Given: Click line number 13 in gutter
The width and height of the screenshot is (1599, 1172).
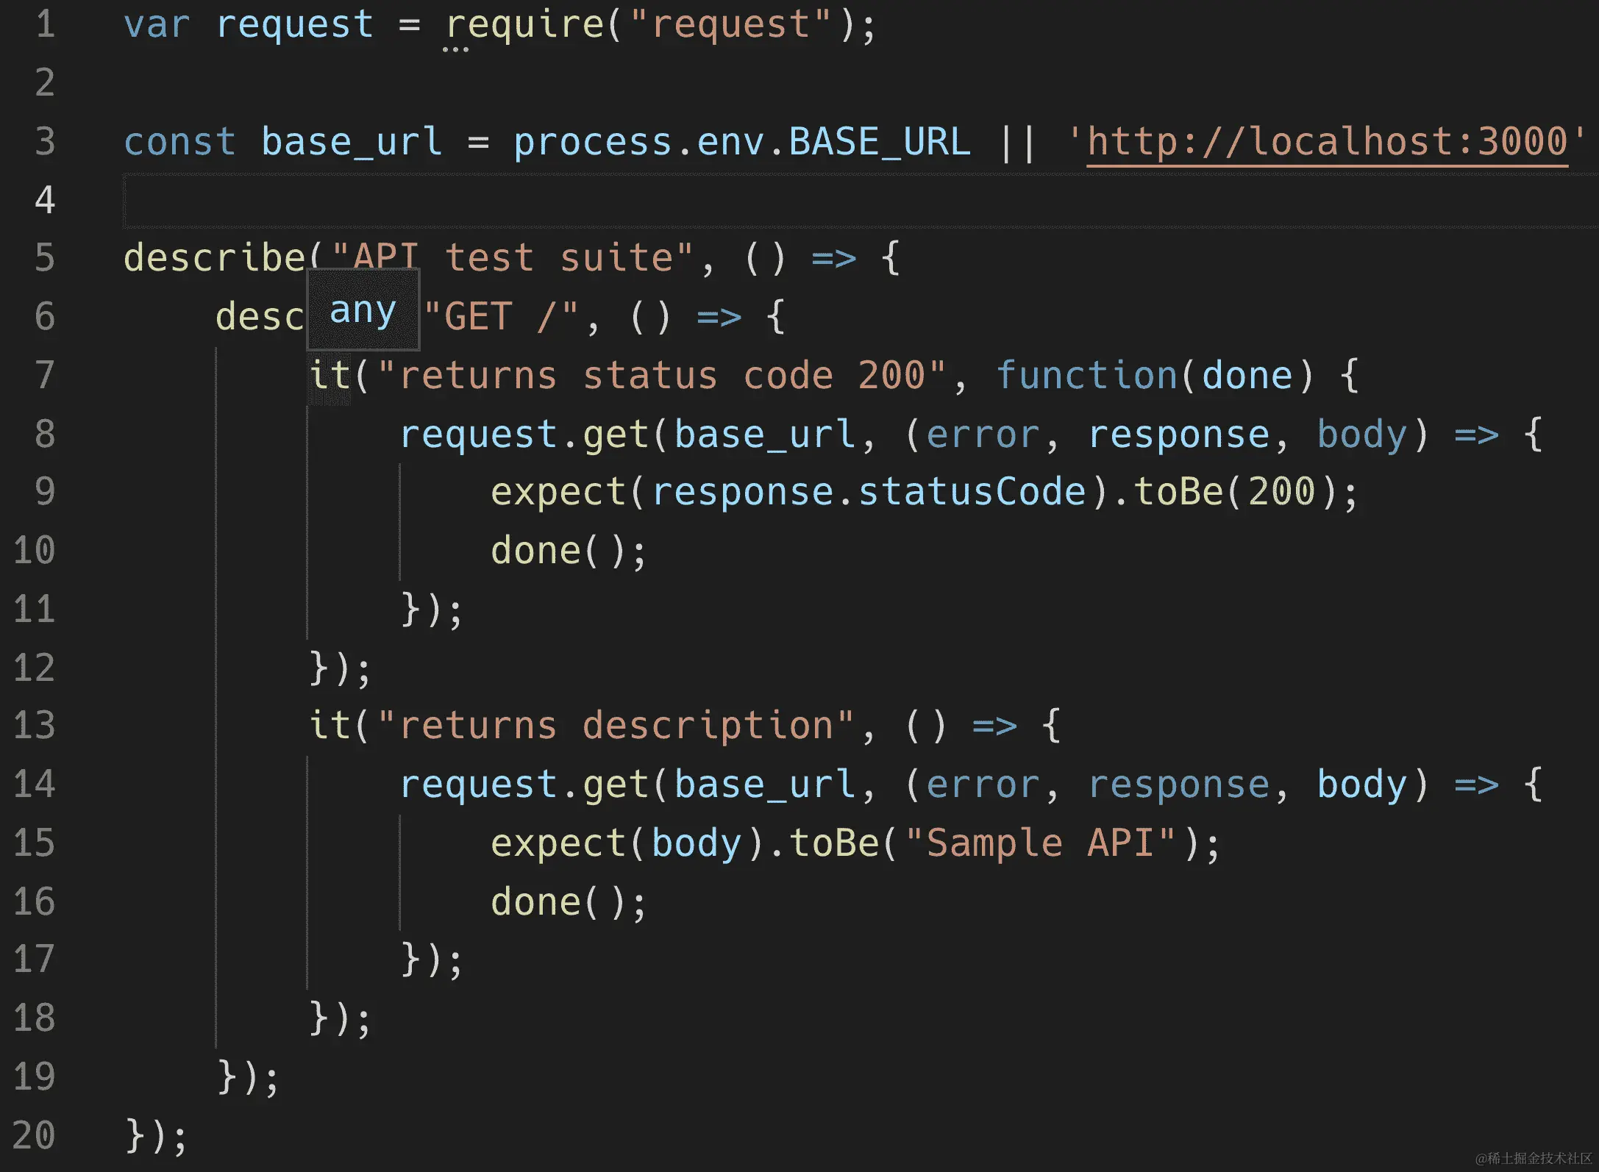Looking at the screenshot, I should click(x=35, y=726).
